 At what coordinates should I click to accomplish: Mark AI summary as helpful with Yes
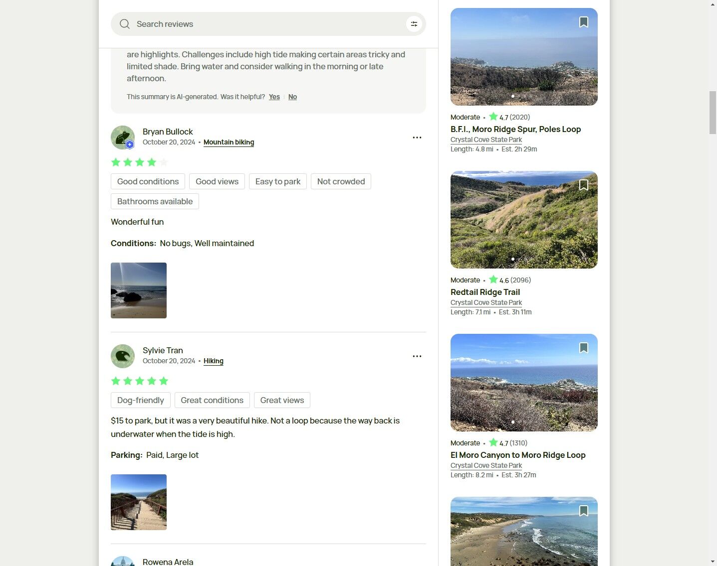[274, 97]
